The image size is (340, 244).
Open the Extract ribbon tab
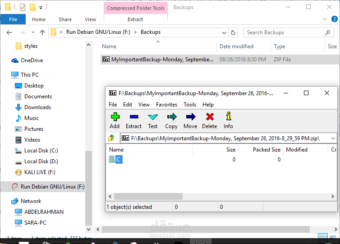[135, 19]
